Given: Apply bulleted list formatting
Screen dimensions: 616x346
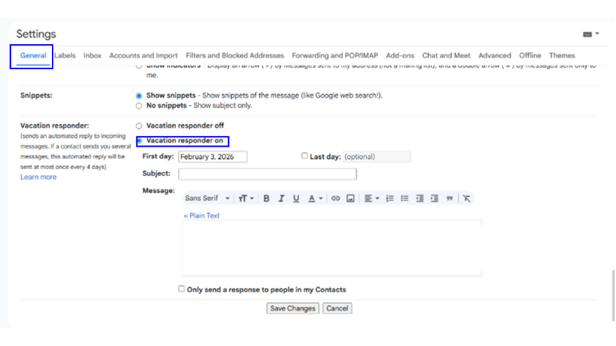Looking at the screenshot, I should click(405, 199).
